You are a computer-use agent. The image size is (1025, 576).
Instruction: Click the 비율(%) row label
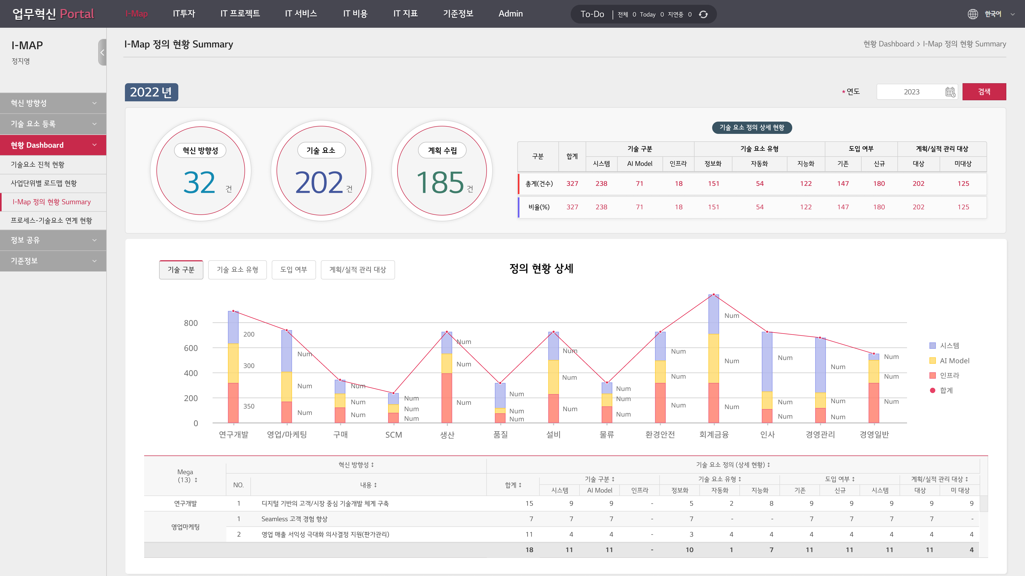pos(539,207)
